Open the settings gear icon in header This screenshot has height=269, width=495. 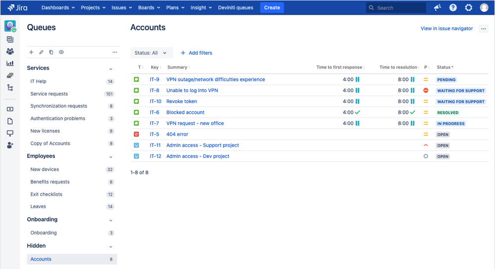[468, 7]
